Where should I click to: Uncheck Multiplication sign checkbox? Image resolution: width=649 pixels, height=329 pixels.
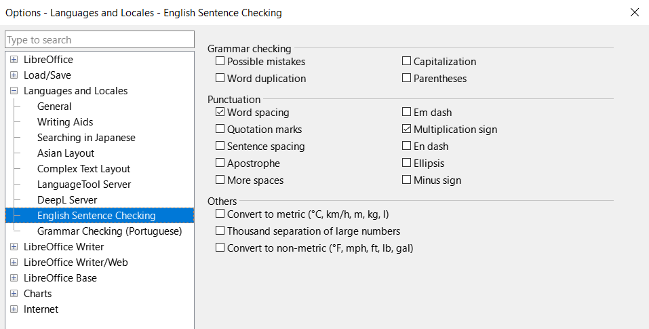pos(406,129)
